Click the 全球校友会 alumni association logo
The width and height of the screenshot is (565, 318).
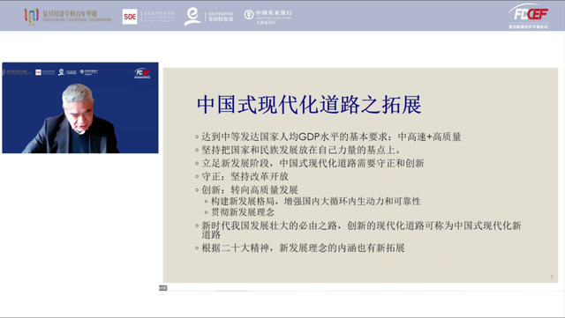(209, 17)
